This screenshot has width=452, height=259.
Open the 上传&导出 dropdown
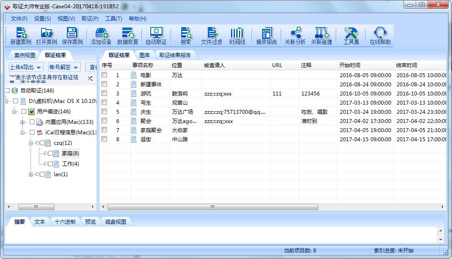click(x=26, y=67)
